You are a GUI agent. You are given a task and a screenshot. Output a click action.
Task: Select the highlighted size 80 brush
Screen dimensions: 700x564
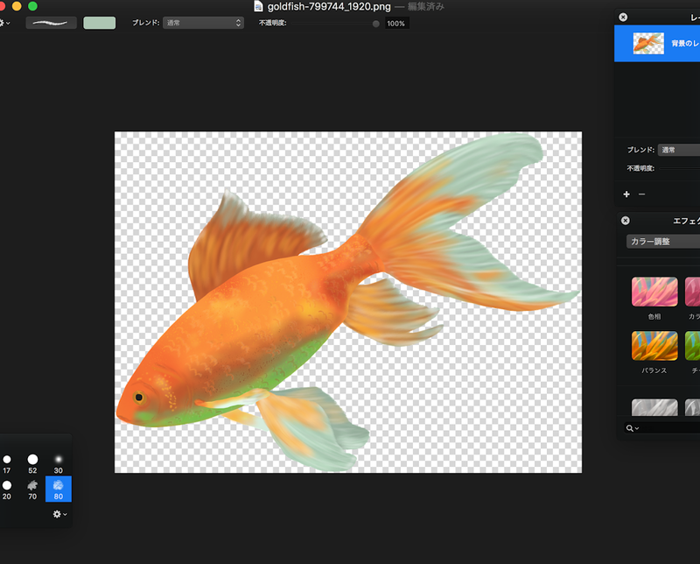pyautogui.click(x=58, y=488)
